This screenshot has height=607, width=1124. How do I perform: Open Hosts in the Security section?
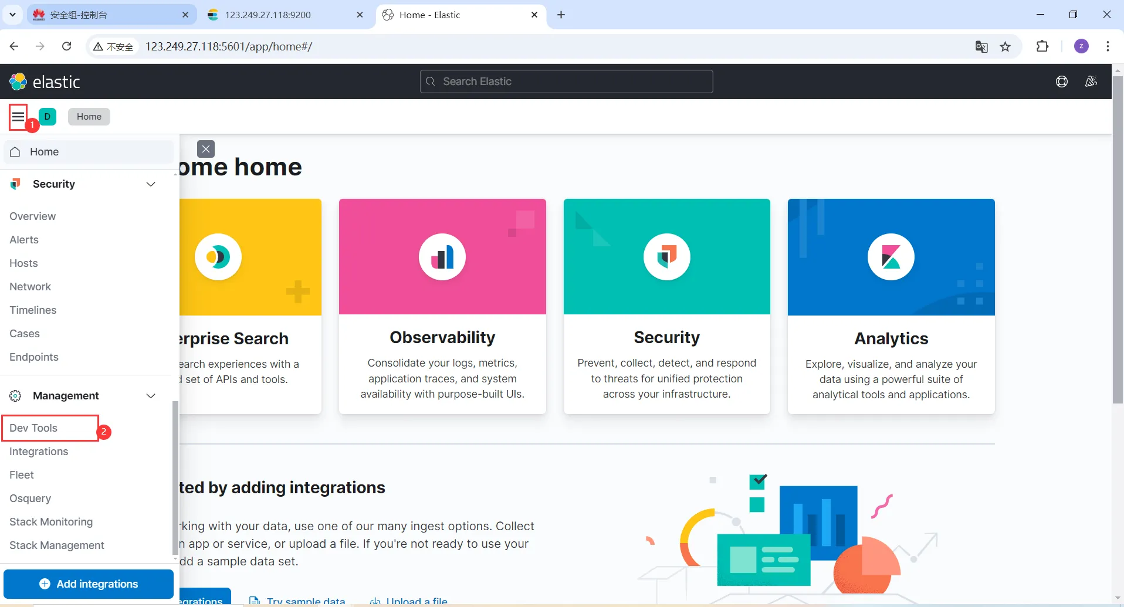pyautogui.click(x=23, y=263)
